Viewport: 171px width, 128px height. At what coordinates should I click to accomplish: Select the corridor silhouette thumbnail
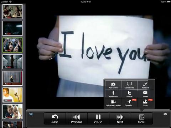pos(12,62)
